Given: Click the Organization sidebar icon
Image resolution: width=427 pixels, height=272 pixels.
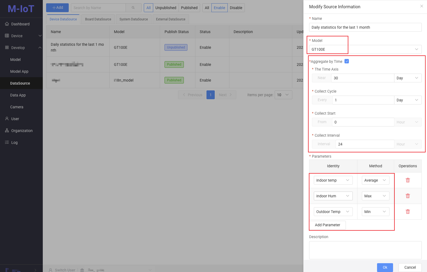Looking at the screenshot, I should [7, 130].
